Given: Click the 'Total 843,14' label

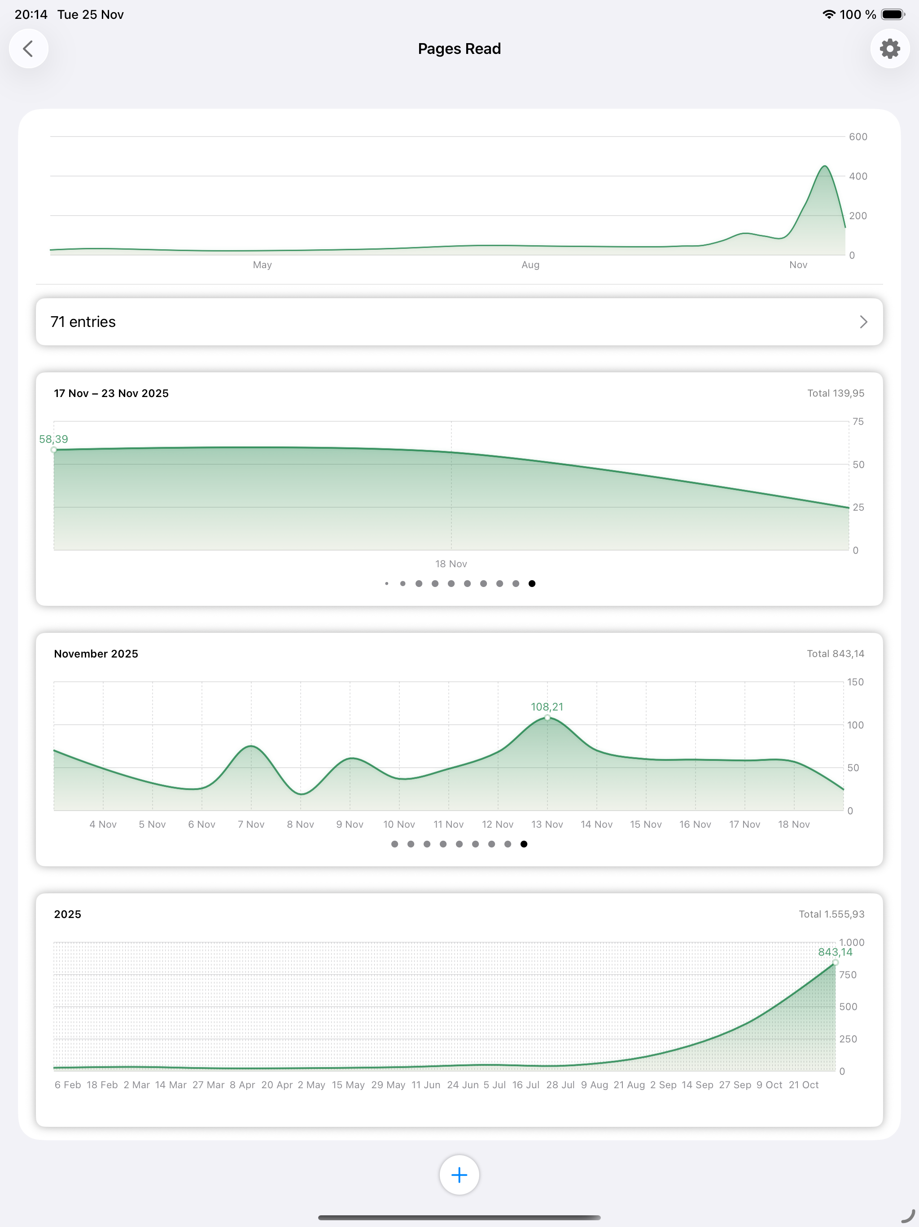Looking at the screenshot, I should tap(835, 654).
